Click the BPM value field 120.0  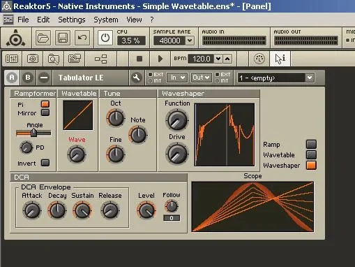coord(201,59)
